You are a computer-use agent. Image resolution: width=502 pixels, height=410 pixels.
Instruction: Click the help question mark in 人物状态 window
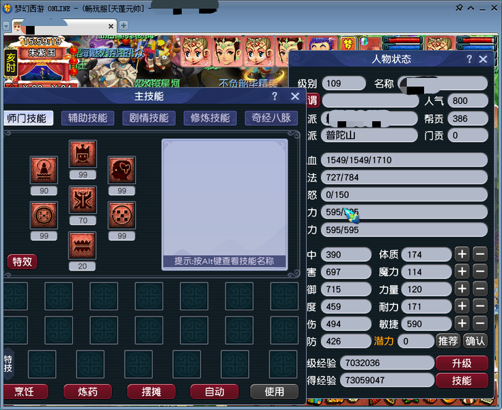tap(469, 59)
